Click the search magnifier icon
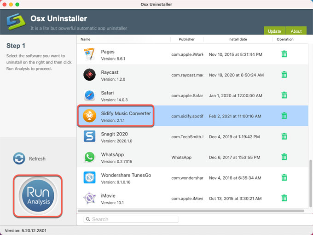The image size is (313, 235). coord(88,219)
